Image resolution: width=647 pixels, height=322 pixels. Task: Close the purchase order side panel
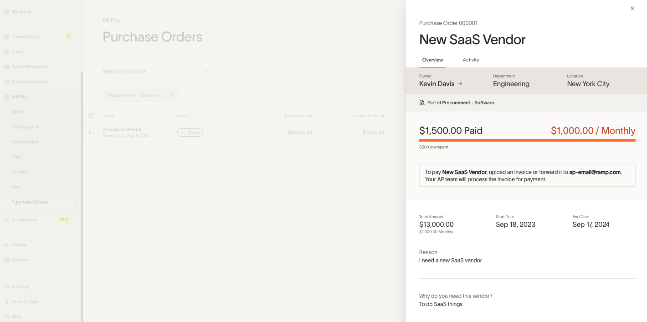tap(632, 8)
